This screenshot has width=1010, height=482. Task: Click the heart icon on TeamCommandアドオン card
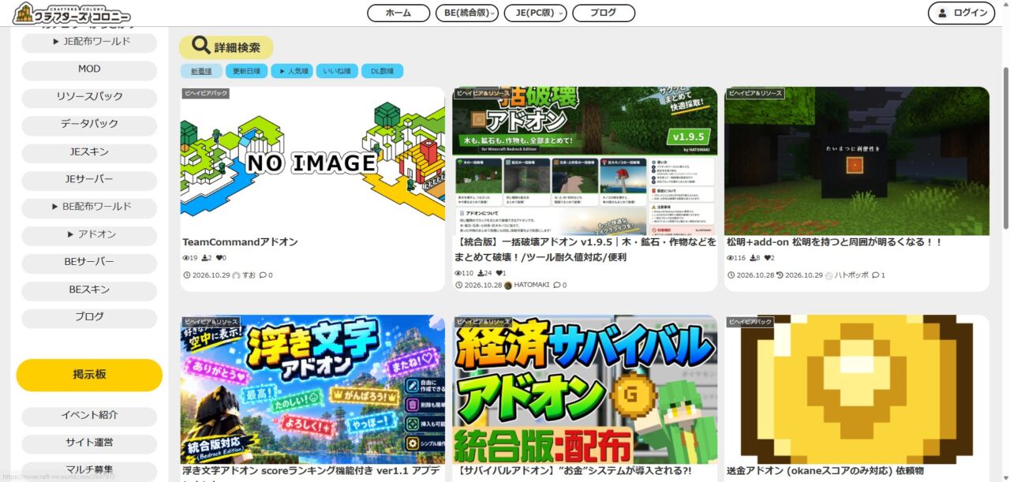point(219,258)
